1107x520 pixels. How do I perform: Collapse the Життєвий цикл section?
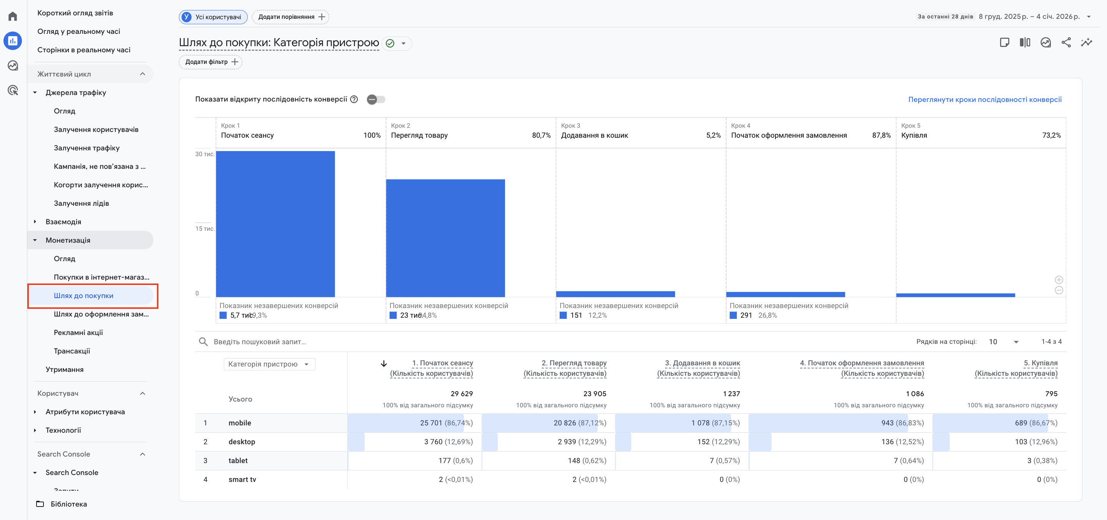(x=142, y=74)
